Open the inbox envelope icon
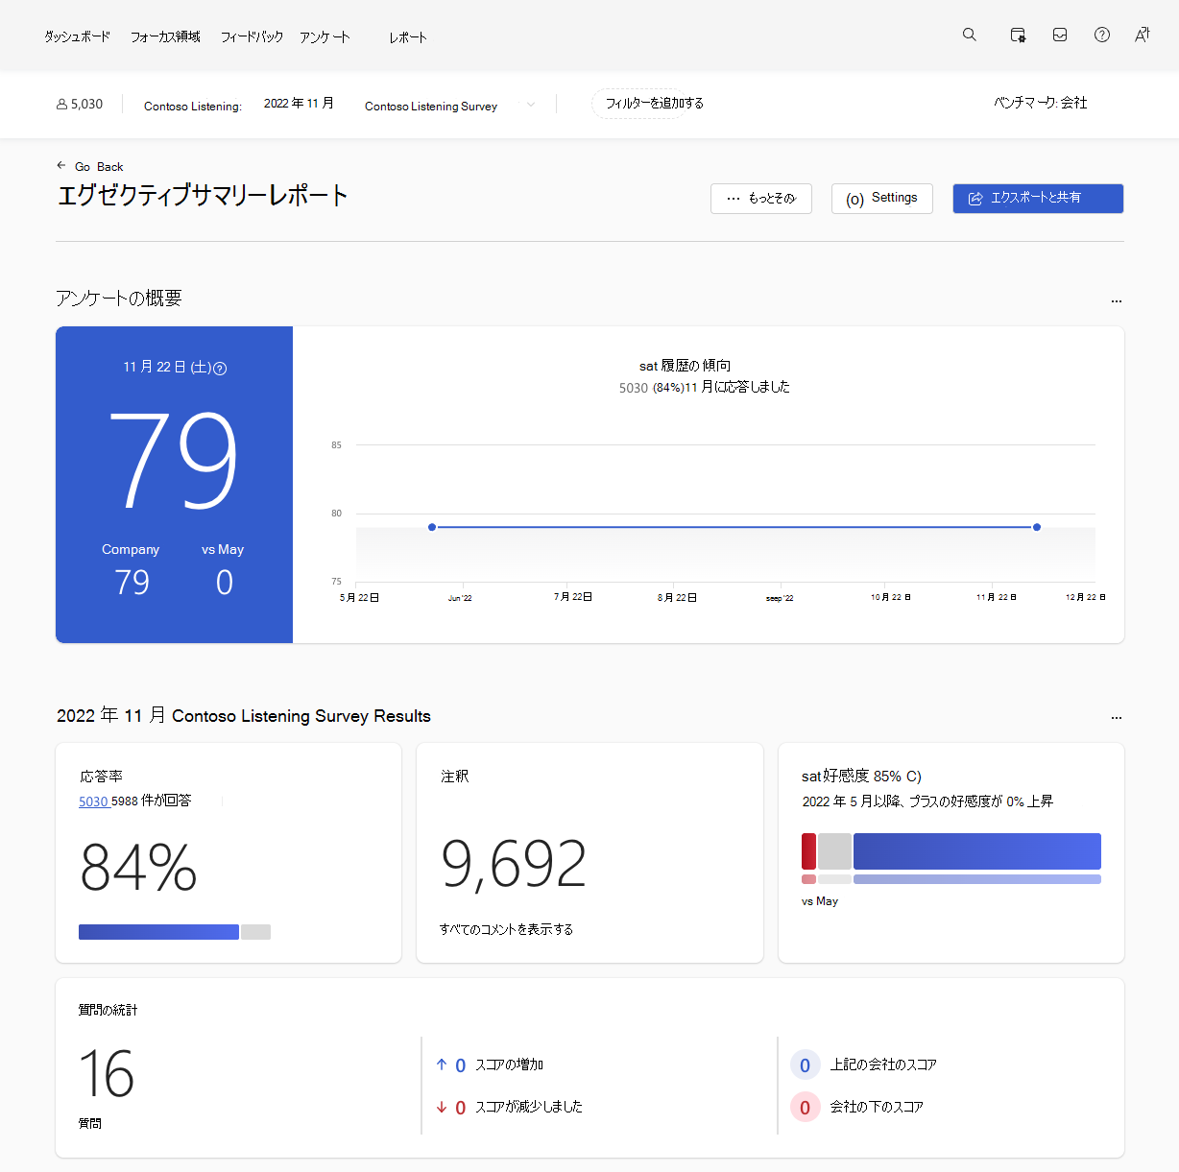 coord(1059,34)
